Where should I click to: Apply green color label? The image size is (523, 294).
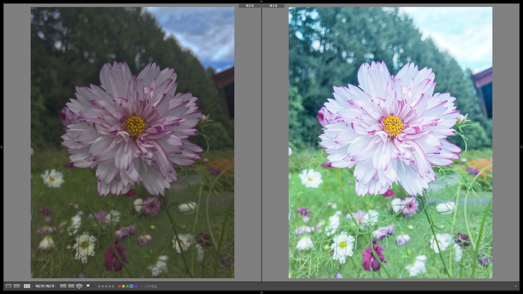(127, 286)
